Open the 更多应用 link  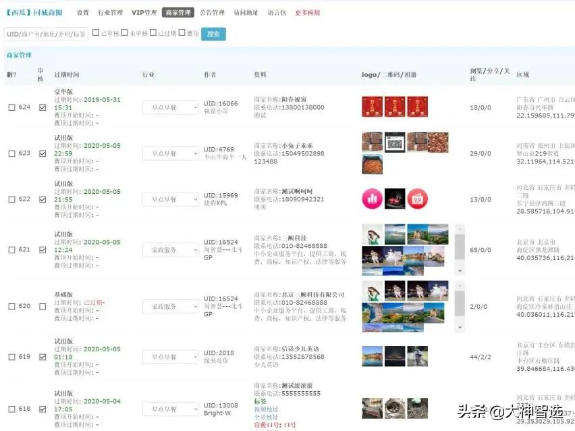pyautogui.click(x=308, y=12)
